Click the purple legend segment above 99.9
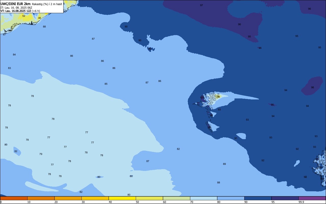Viewport: 326px width, 204px height. coord(312,198)
